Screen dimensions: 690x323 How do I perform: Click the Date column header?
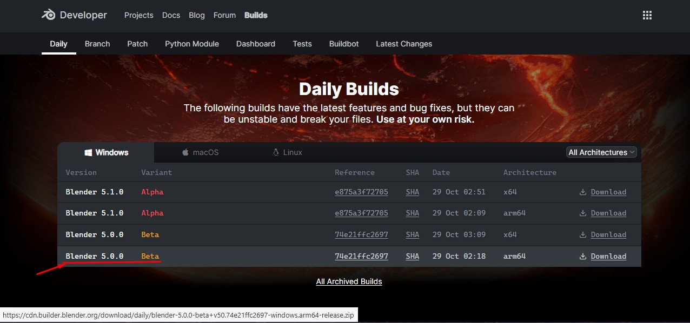tap(441, 172)
